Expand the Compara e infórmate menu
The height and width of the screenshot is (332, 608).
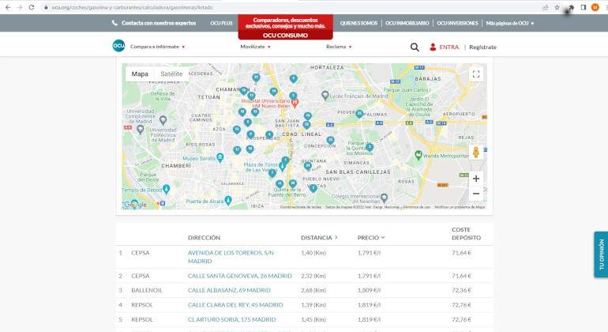point(157,47)
